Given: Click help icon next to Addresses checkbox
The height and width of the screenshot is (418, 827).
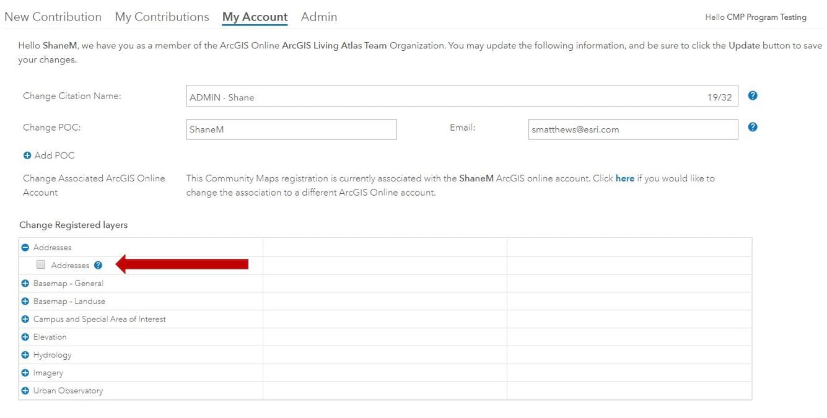Looking at the screenshot, I should (98, 265).
